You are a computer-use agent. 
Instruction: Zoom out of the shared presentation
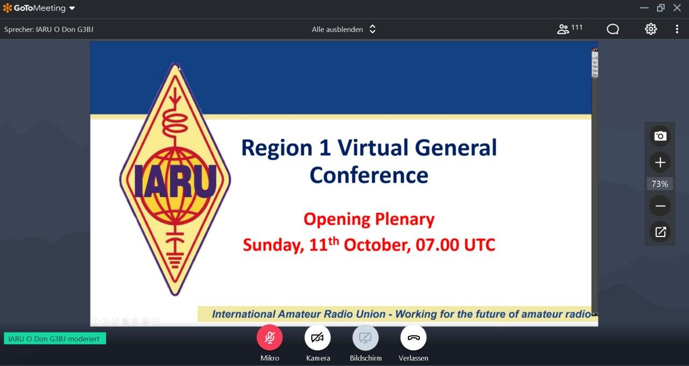coord(660,206)
